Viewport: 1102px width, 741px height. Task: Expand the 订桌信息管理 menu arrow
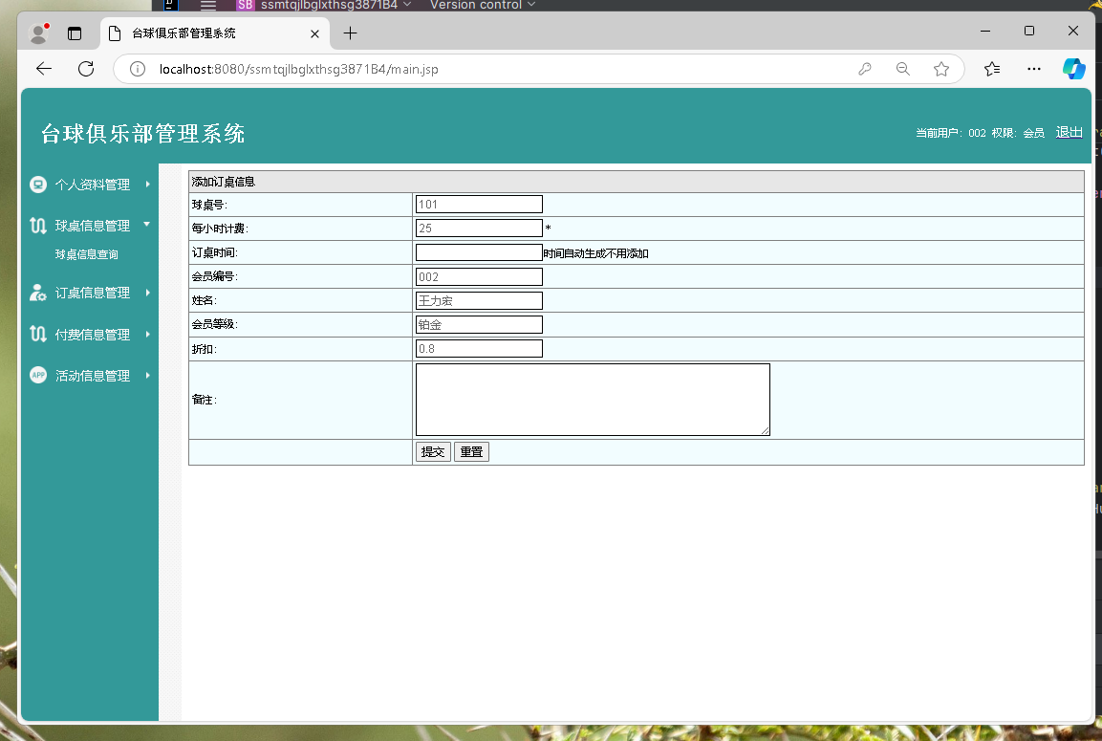147,293
